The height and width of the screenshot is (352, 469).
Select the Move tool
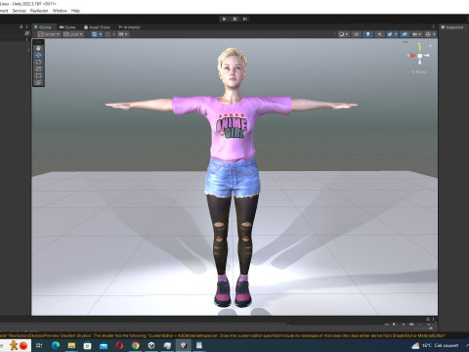click(38, 55)
